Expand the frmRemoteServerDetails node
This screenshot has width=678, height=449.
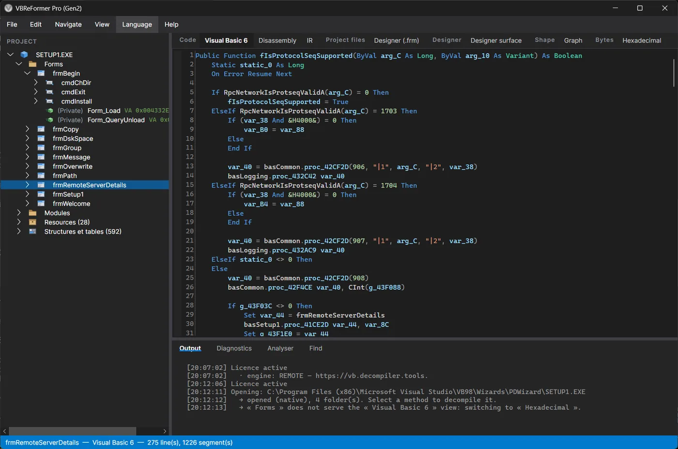coord(28,185)
